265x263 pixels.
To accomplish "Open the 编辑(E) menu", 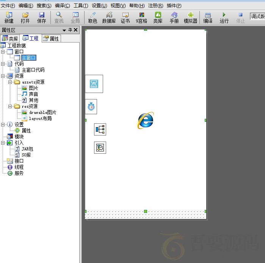I will coord(26,6).
